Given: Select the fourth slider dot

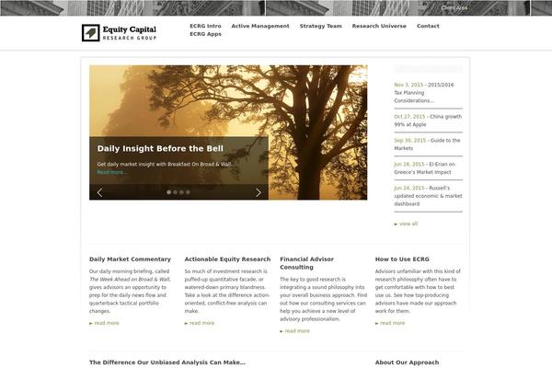Looking at the screenshot, I should click(188, 192).
